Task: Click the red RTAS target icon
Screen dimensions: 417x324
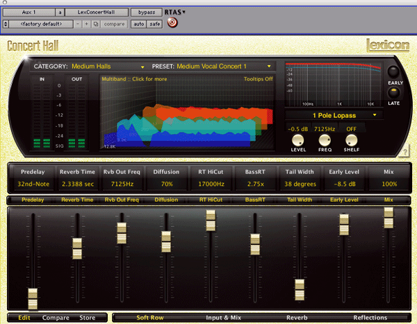Action: pos(172,23)
